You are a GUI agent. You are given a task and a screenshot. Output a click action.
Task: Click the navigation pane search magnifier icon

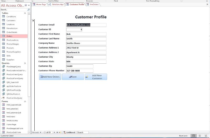point(29,10)
